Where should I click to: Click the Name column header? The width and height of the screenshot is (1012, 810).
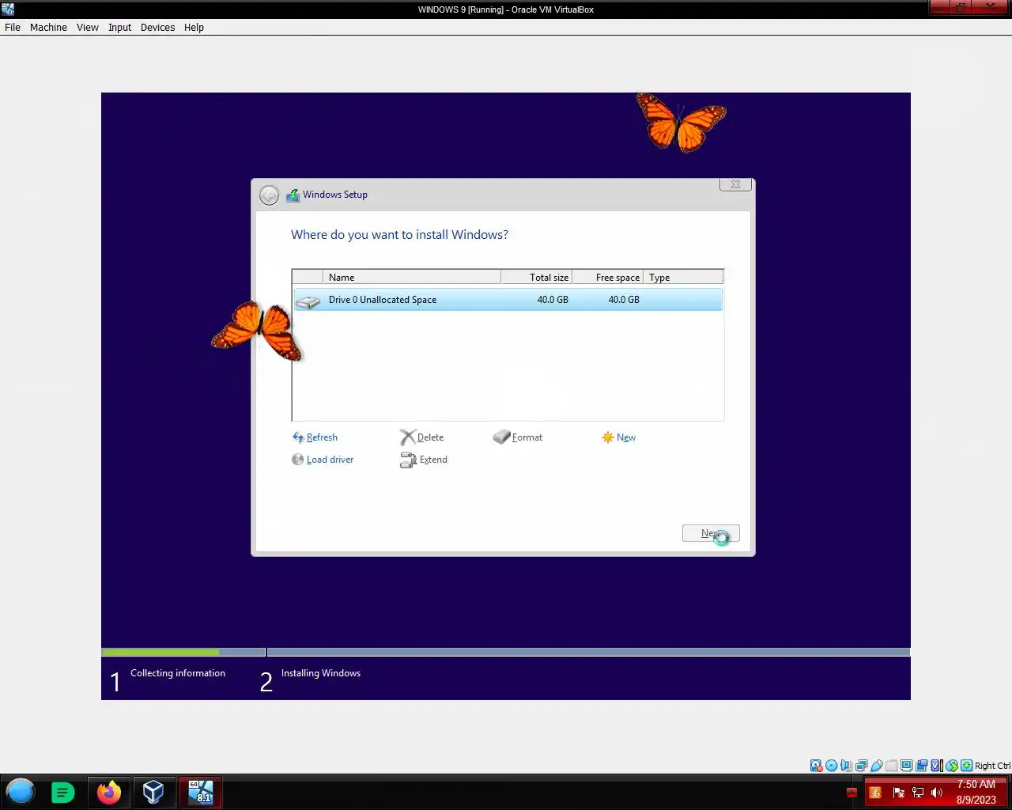click(x=412, y=277)
